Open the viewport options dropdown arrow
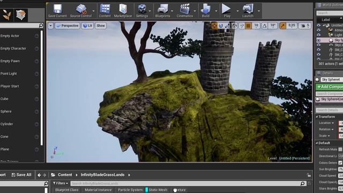The image size is (343, 193). point(50,26)
